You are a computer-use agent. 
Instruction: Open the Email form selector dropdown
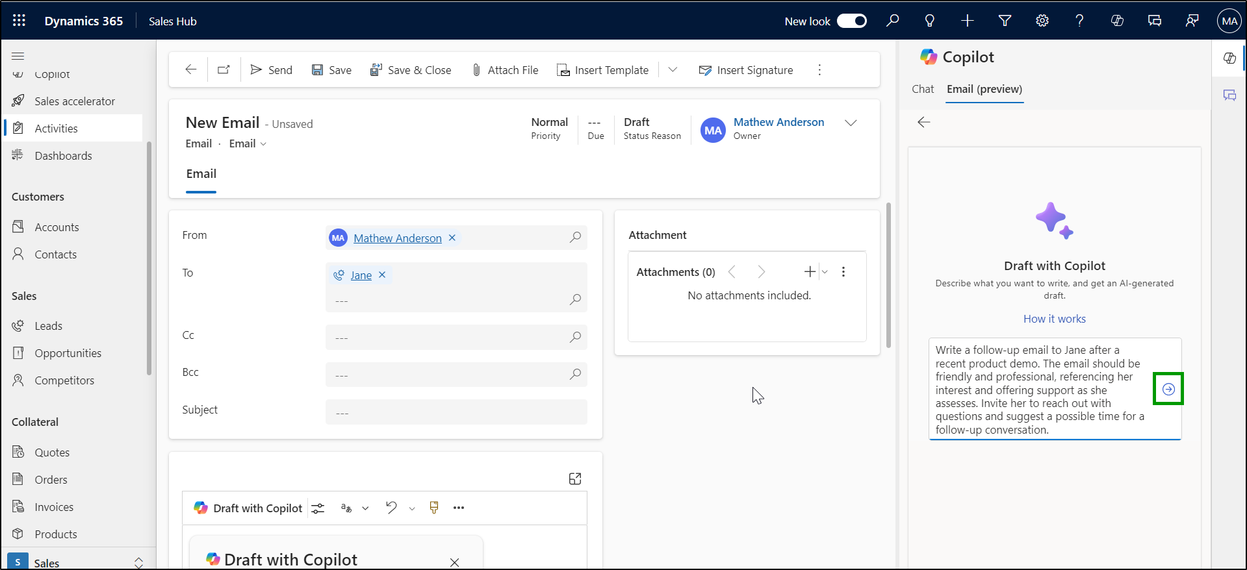(248, 143)
